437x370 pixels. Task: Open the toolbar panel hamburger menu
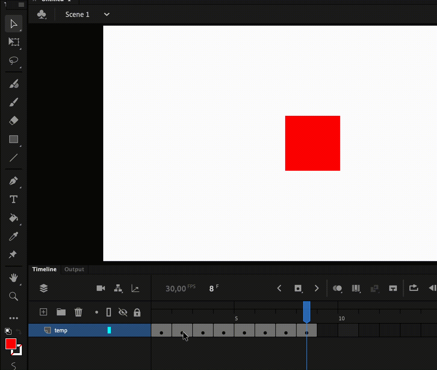point(21,5)
